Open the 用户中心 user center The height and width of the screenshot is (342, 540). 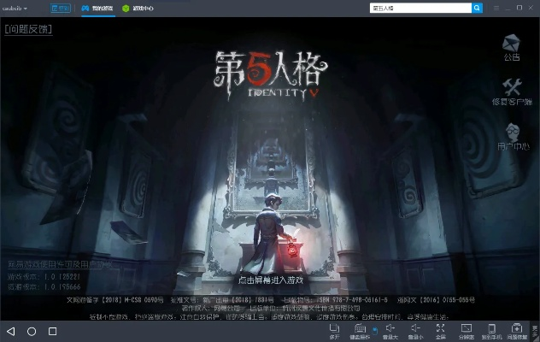click(514, 137)
